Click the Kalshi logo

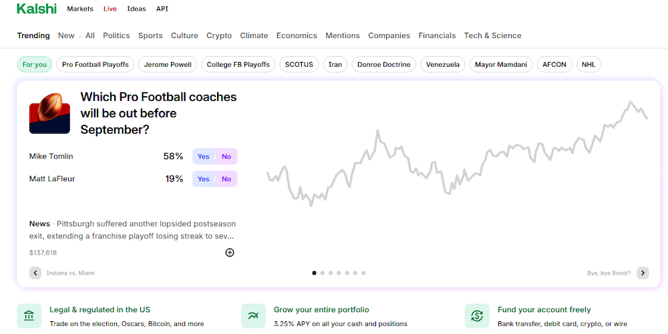pos(37,9)
